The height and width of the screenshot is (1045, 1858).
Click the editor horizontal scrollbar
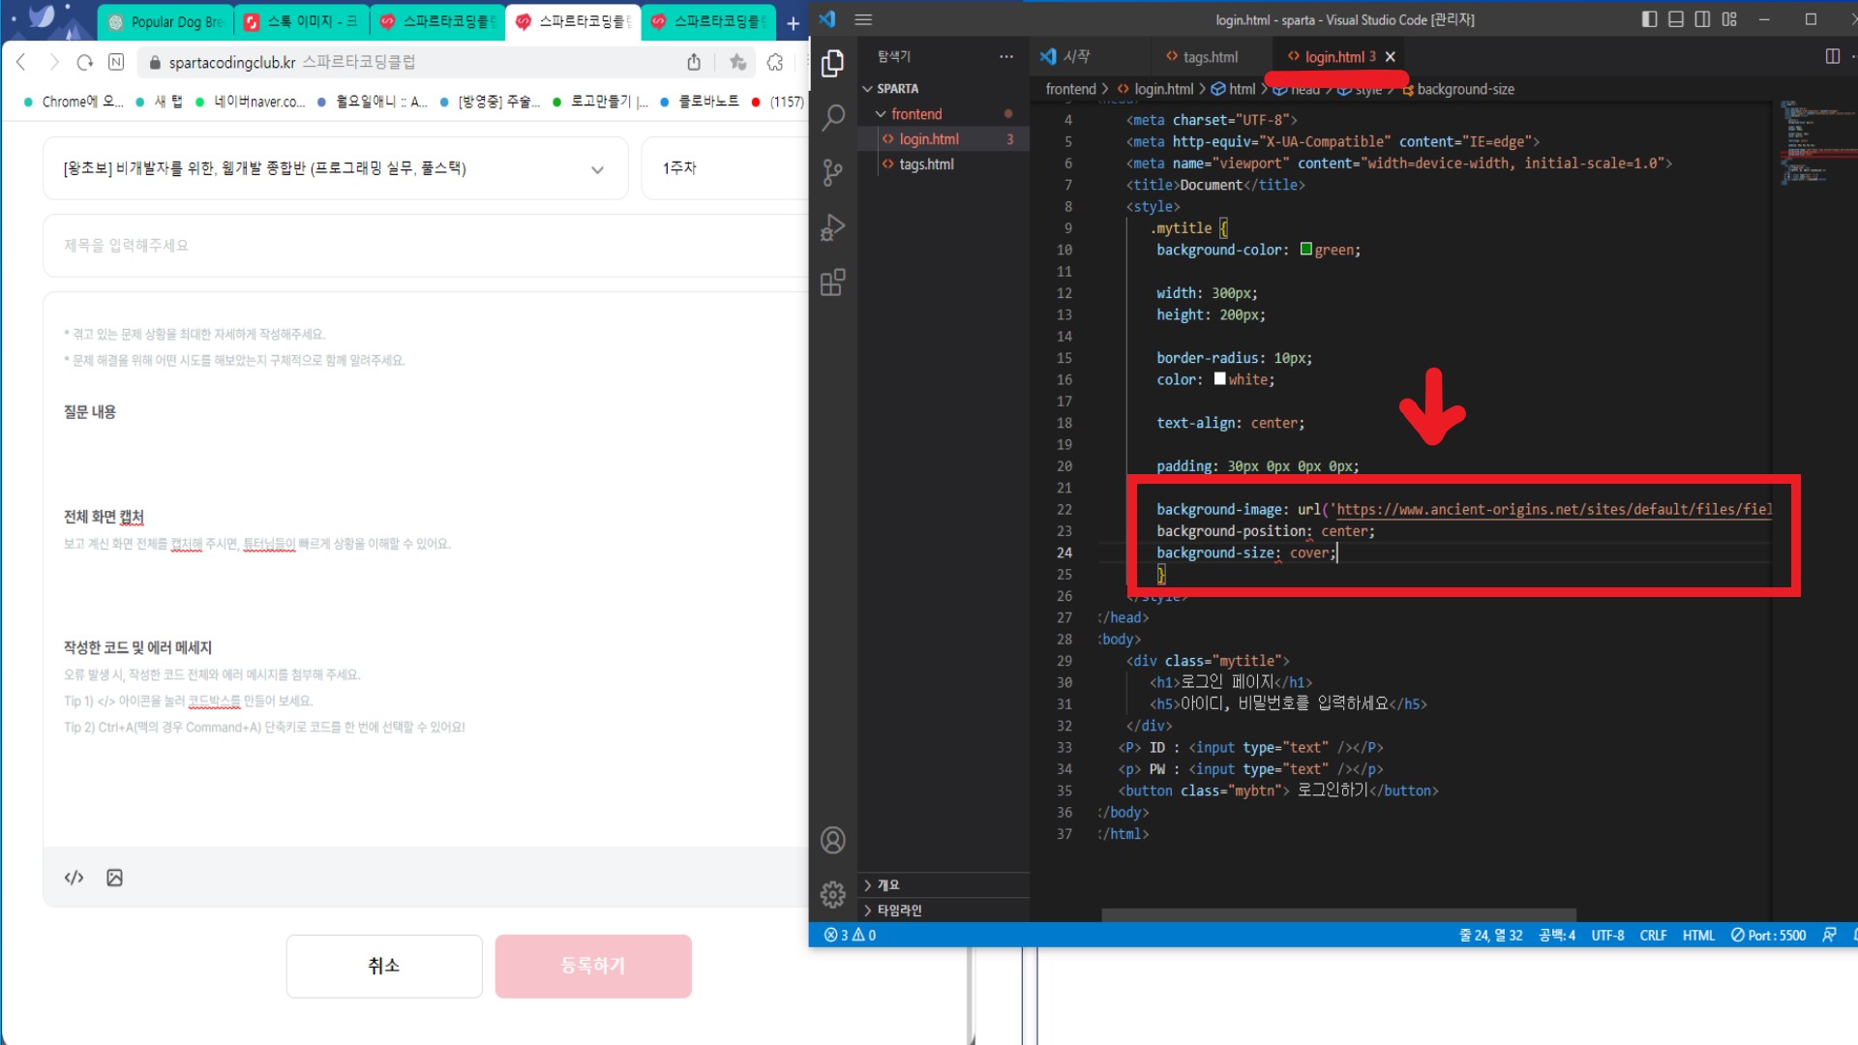click(x=1338, y=914)
